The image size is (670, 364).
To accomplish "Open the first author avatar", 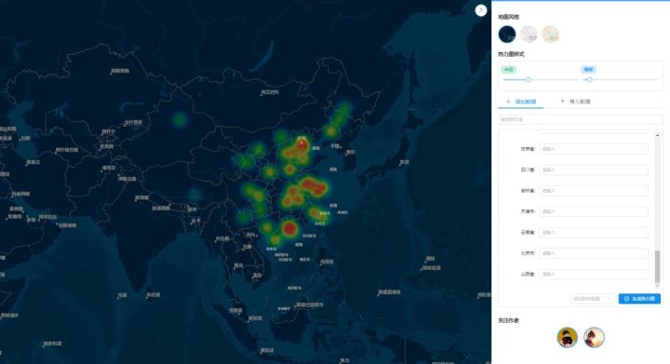I will tap(568, 338).
